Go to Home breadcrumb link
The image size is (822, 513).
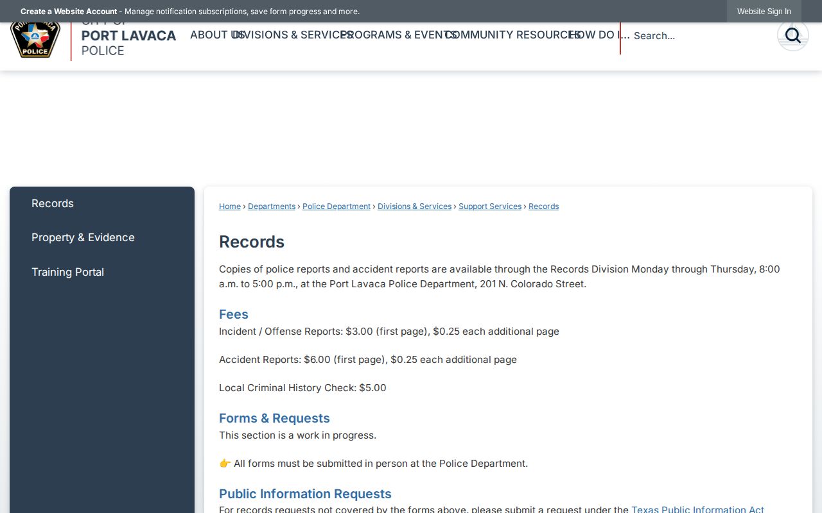[230, 206]
